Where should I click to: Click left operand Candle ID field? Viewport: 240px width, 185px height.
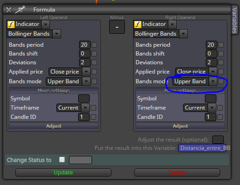click(84, 117)
